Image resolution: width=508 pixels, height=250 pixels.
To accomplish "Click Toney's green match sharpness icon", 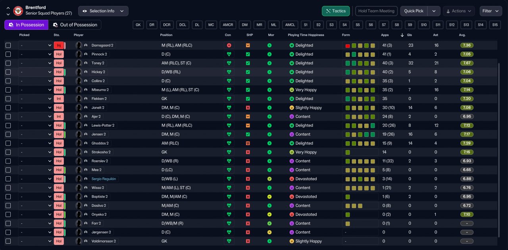I will pyautogui.click(x=248, y=63).
